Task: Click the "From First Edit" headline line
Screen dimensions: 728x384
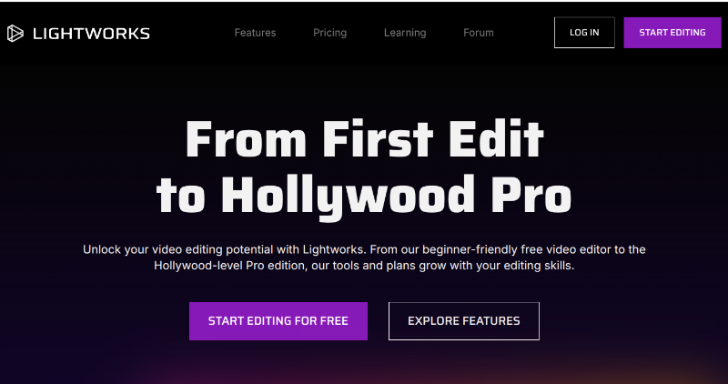Action: point(365,140)
